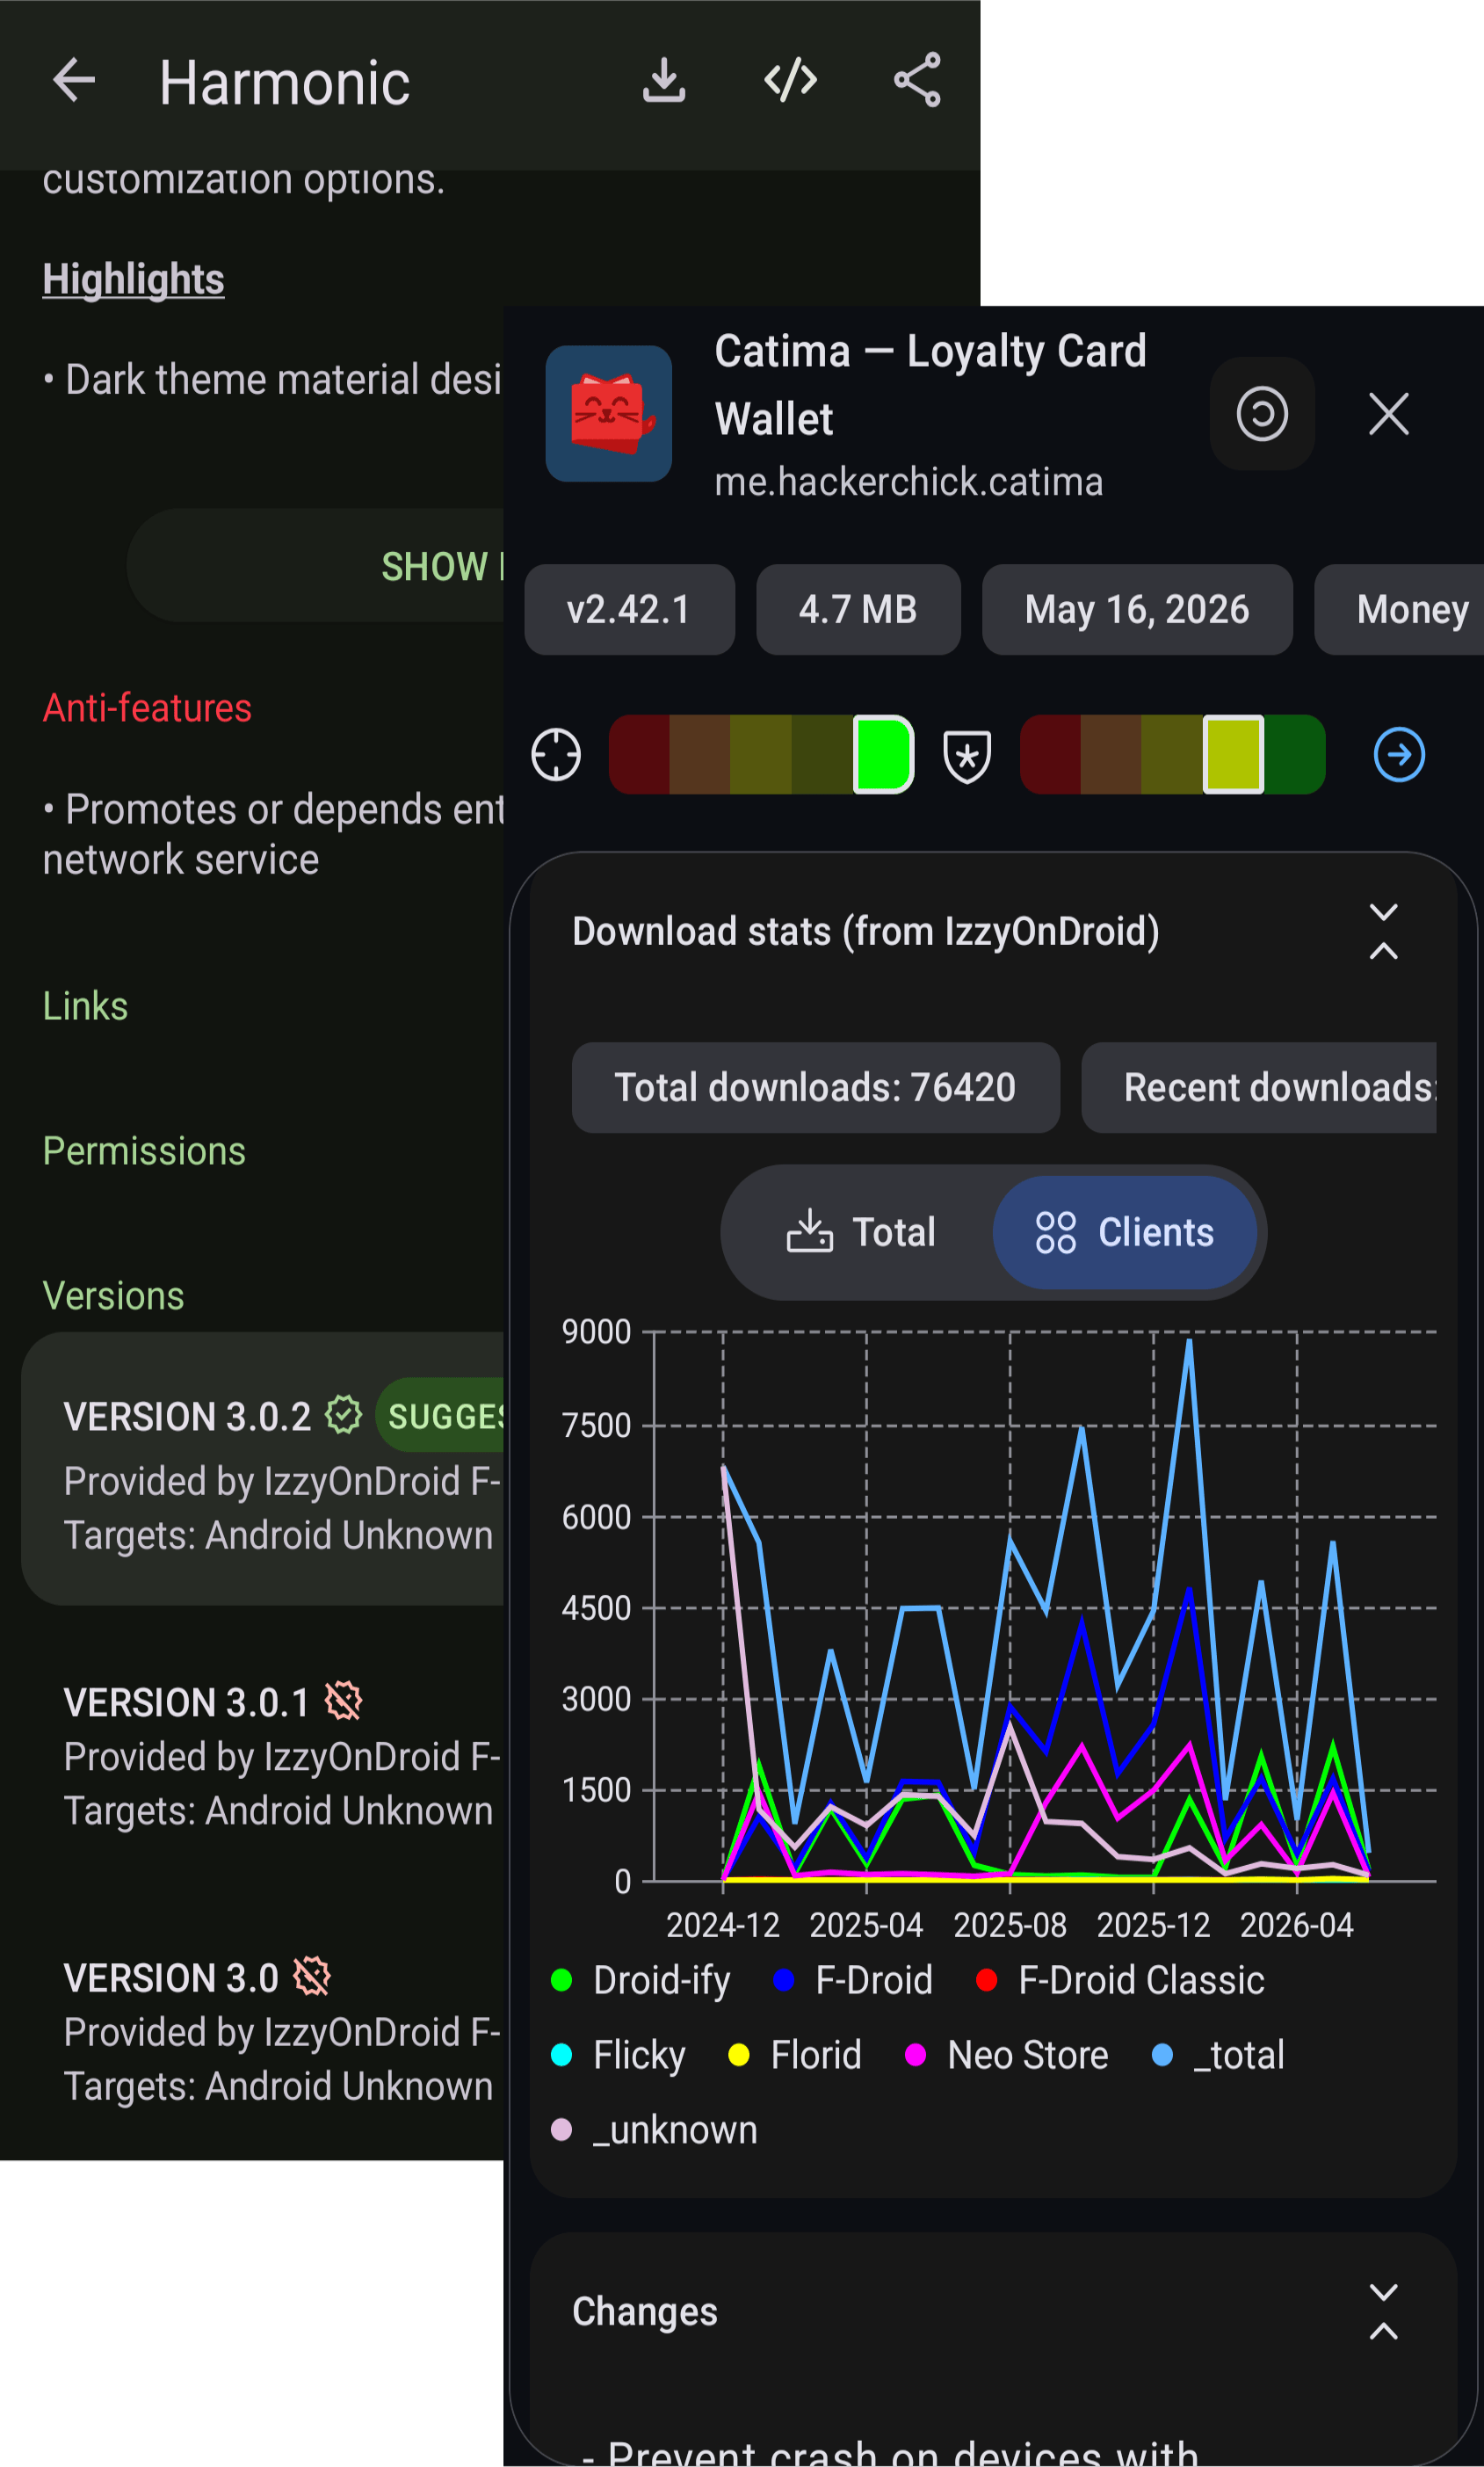The image size is (1484, 2467).
Task: Click the 2024-12 axis label on chart
Action: tap(723, 1925)
